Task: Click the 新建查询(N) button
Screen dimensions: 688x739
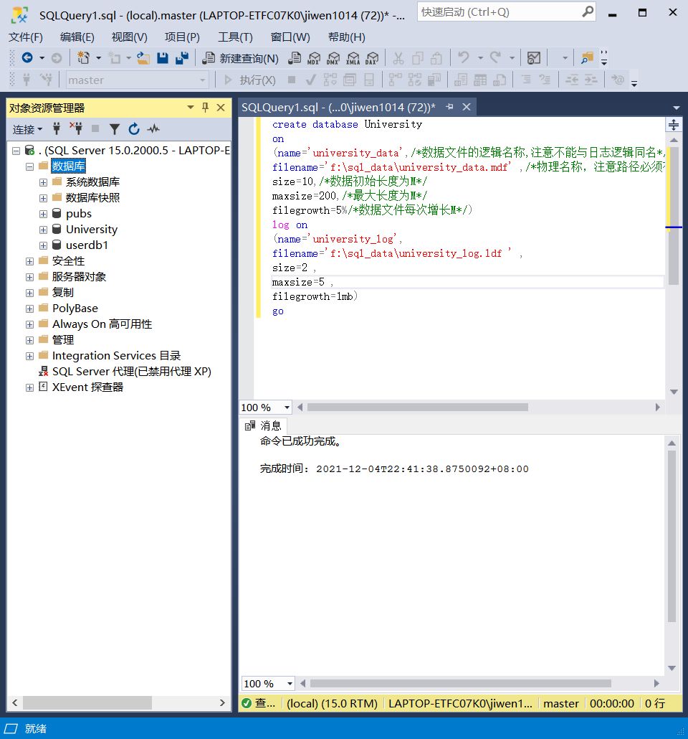Action: coord(240,58)
